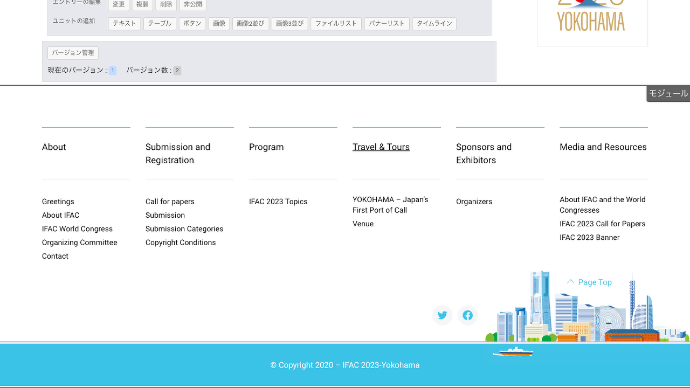Add a テキスト unit
The height and width of the screenshot is (388, 690).
point(124,24)
